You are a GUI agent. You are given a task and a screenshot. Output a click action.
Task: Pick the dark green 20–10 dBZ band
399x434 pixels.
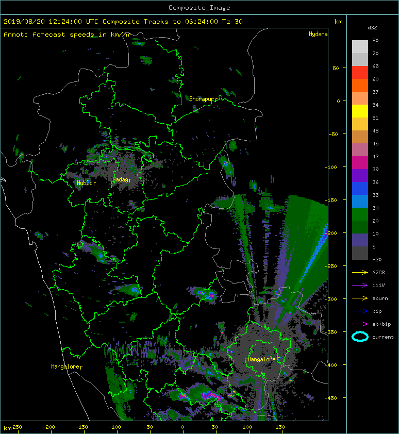(x=360, y=227)
